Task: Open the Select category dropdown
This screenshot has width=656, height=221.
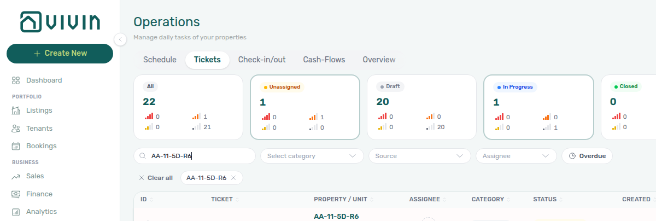Action: [x=312, y=156]
